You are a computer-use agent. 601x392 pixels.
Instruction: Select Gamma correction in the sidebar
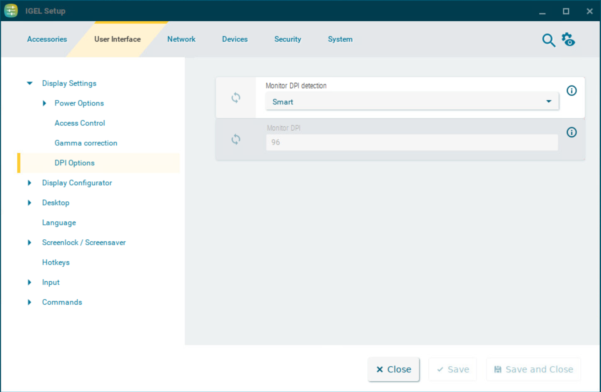pos(86,143)
